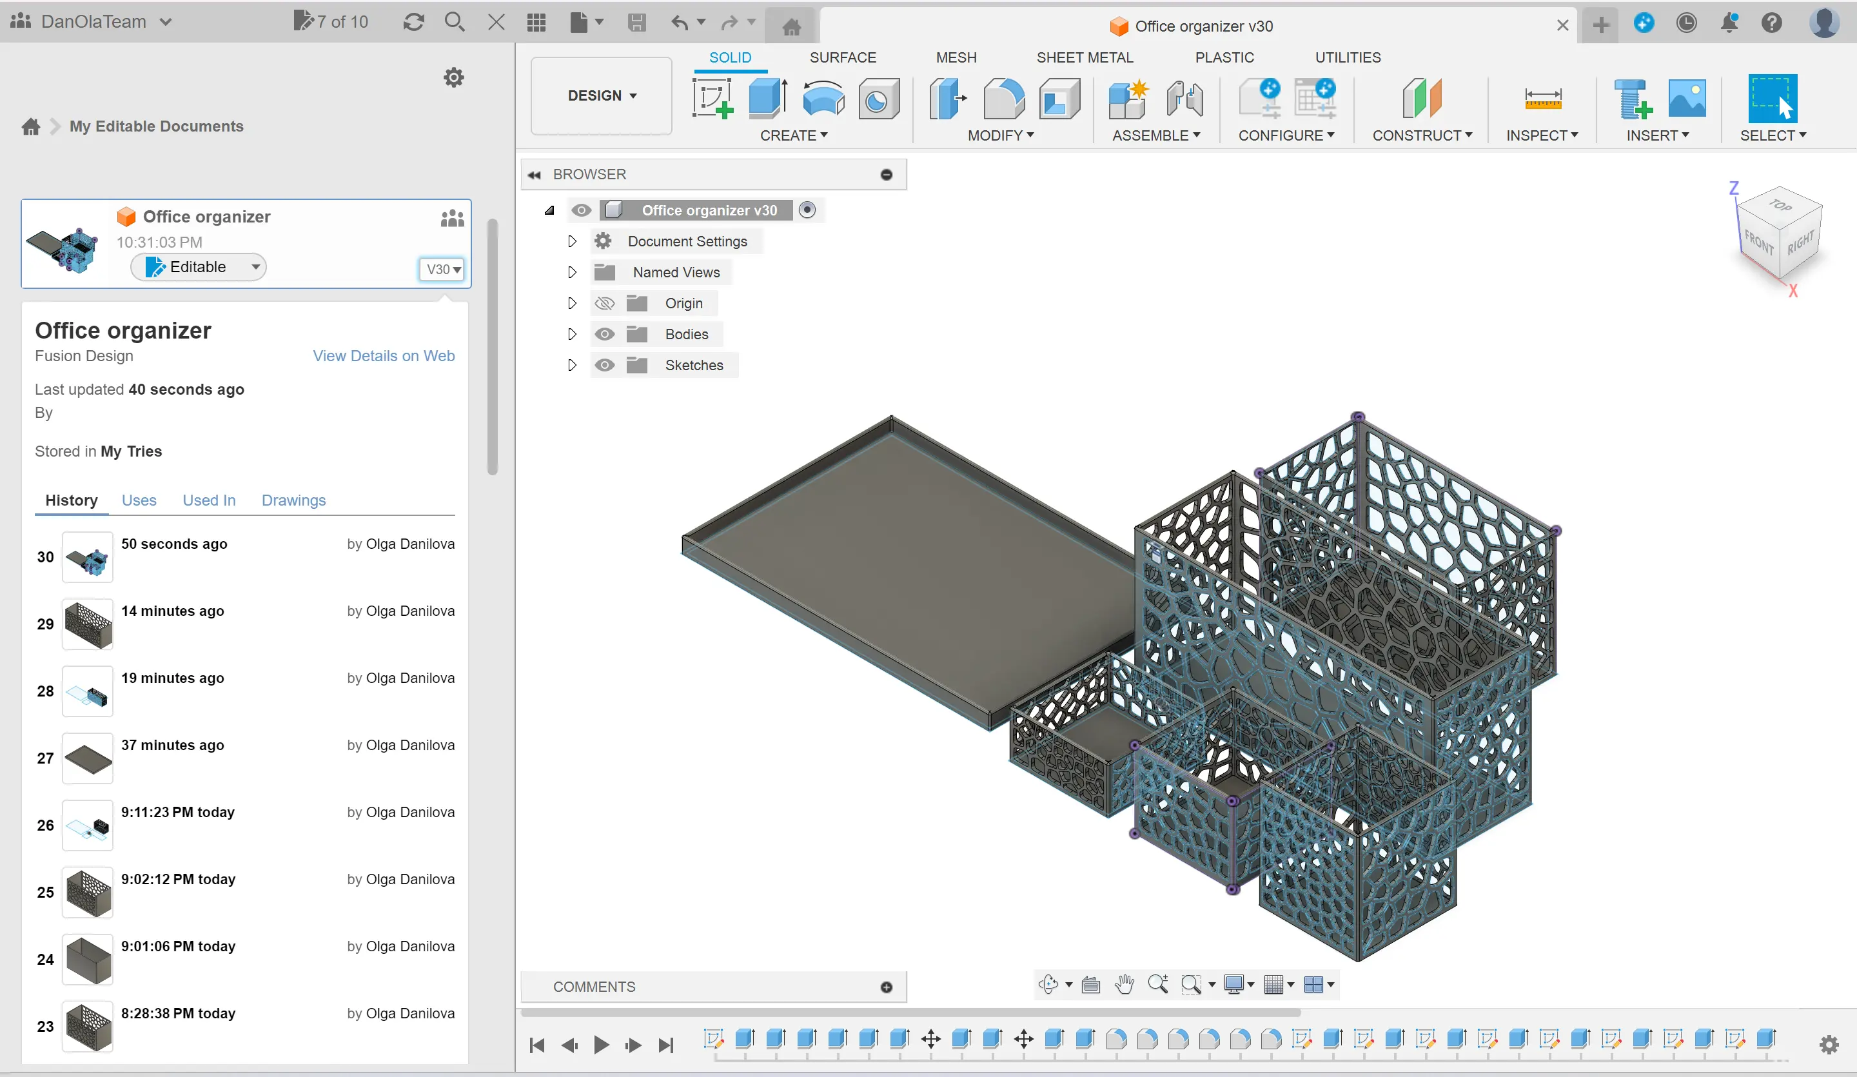Image resolution: width=1857 pixels, height=1077 pixels.
Task: Open the DanOlaTeam team dropdown
Action: coord(93,22)
